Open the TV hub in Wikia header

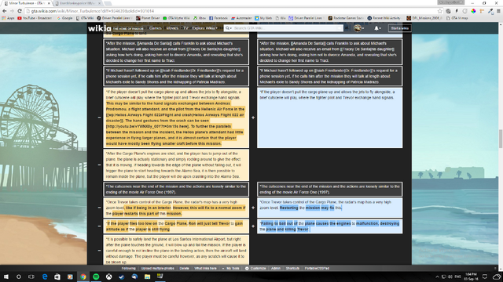185,28
